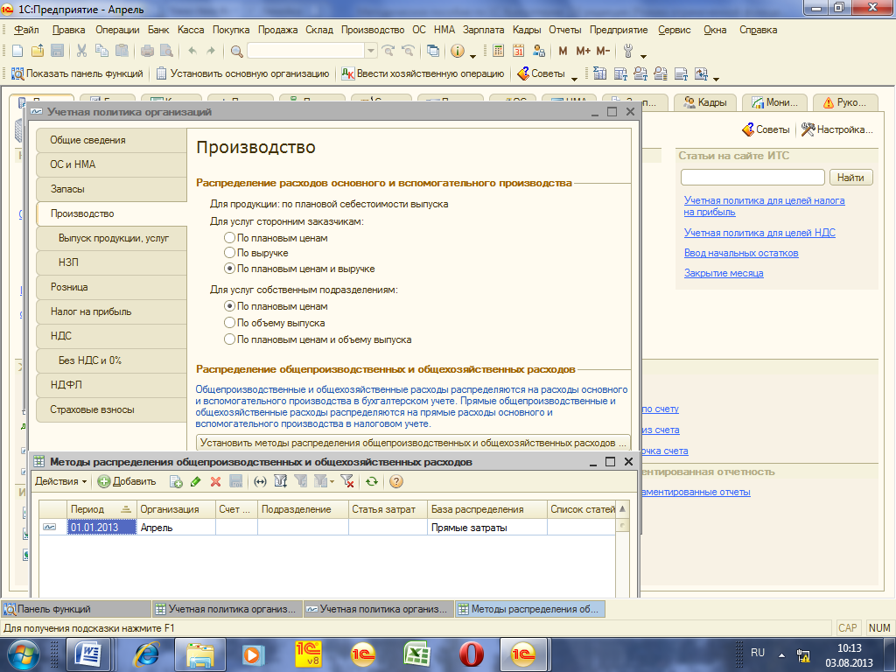Select the 'По выручке' radio option
The height and width of the screenshot is (672, 896).
pyautogui.click(x=229, y=253)
